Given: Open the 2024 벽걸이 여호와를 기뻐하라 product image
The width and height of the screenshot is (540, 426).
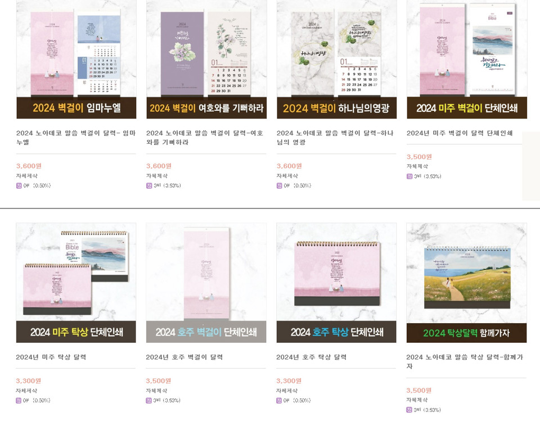Looking at the screenshot, I should pos(206,59).
